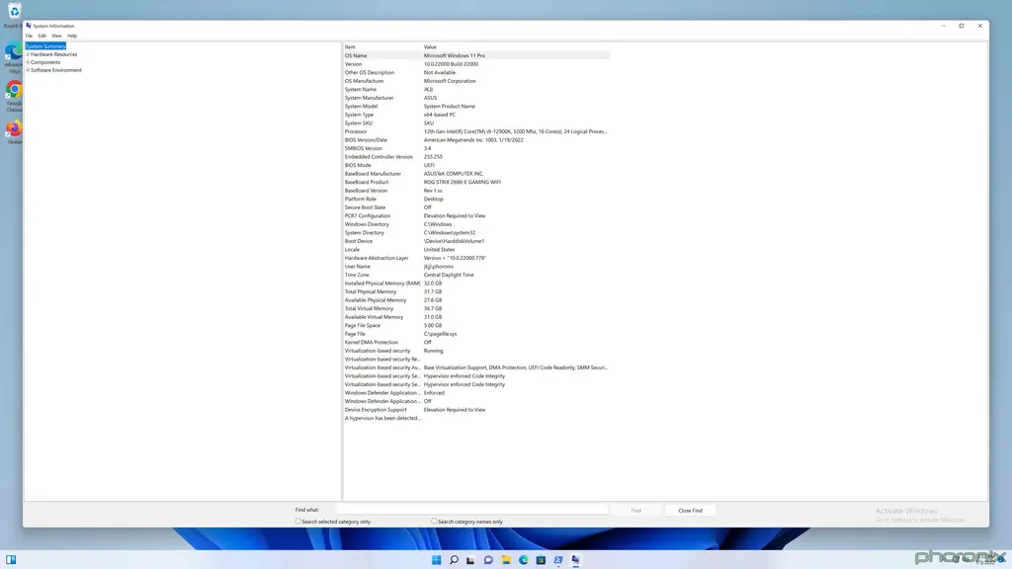The width and height of the screenshot is (1012, 569).
Task: Select the System Summary tree item
Action: point(46,46)
